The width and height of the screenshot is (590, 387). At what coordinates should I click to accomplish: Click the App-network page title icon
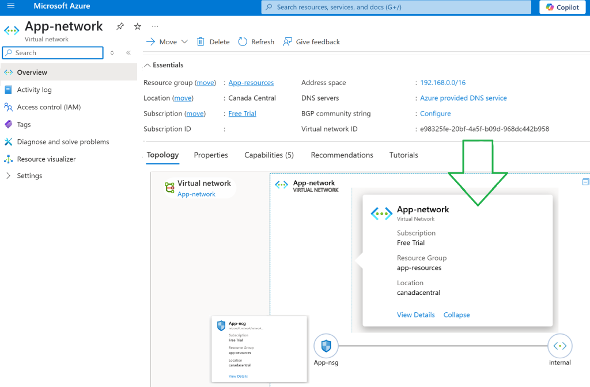12,30
